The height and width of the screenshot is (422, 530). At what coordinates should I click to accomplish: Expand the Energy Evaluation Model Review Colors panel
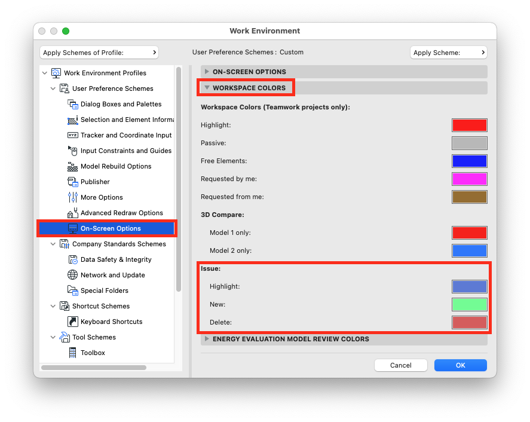(x=207, y=339)
